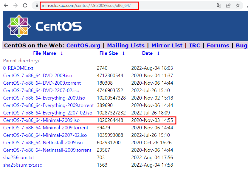Click the file size value 602931200

109,142
